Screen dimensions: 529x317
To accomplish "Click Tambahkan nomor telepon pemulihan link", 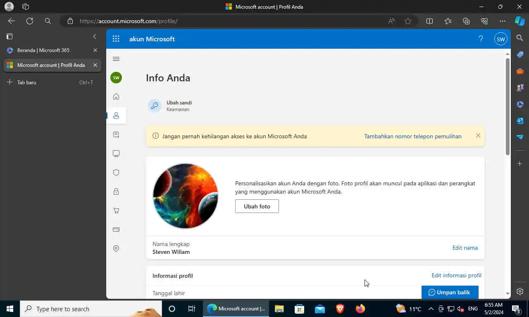I will point(413,136).
